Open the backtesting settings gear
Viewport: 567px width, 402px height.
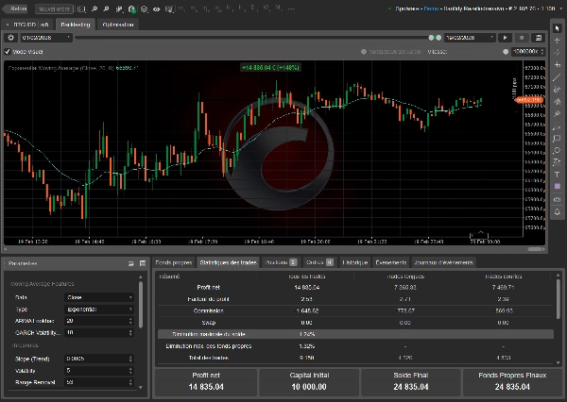click(x=10, y=38)
